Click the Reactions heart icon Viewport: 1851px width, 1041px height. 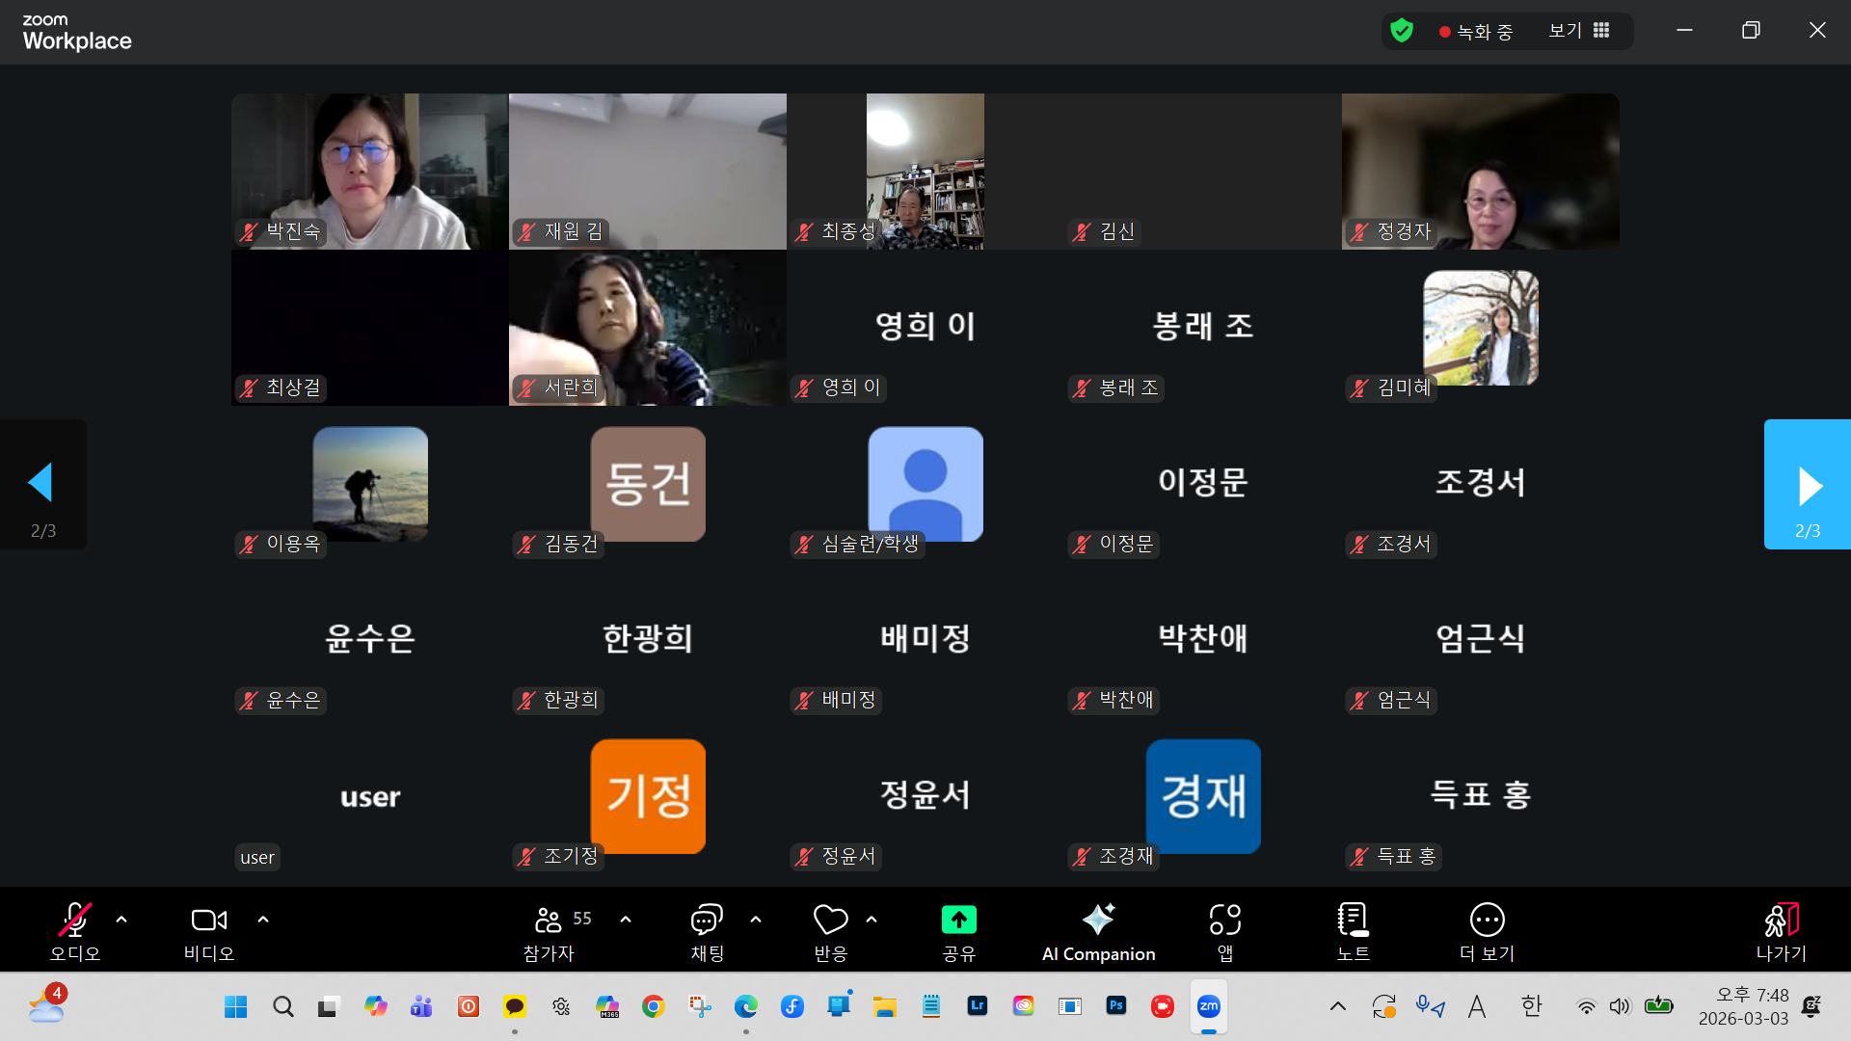tap(830, 921)
